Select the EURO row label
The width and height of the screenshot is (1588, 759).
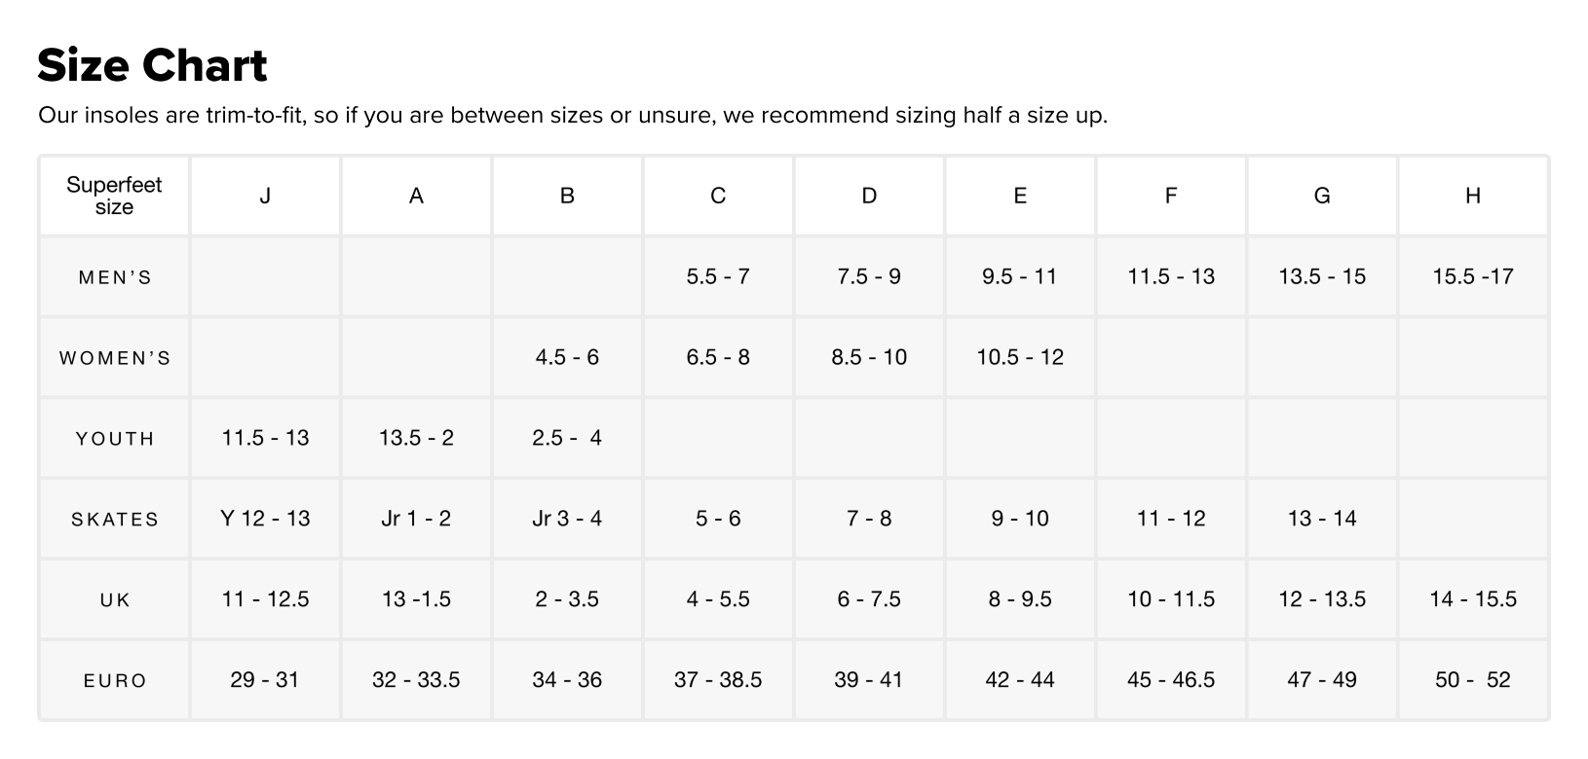pos(115,681)
